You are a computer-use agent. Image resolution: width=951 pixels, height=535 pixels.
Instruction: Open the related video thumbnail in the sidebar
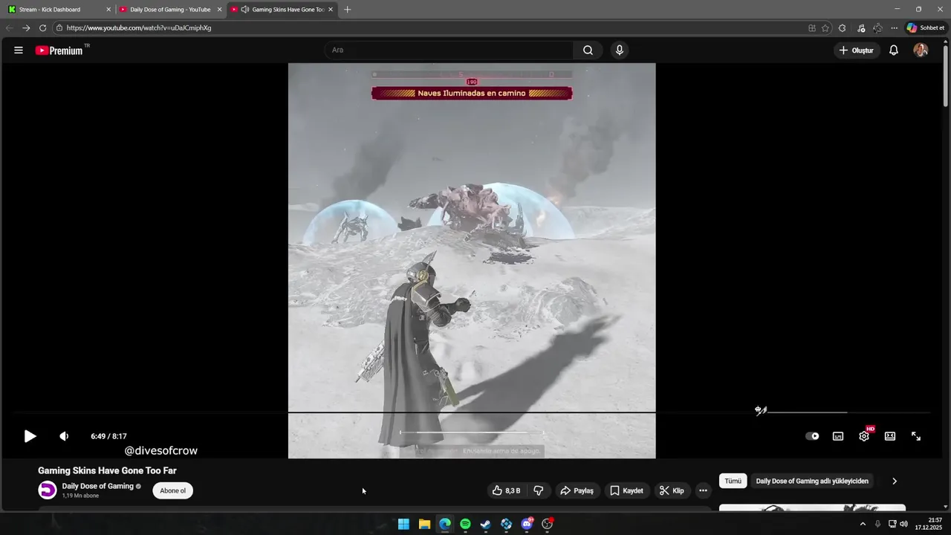pyautogui.click(x=812, y=508)
